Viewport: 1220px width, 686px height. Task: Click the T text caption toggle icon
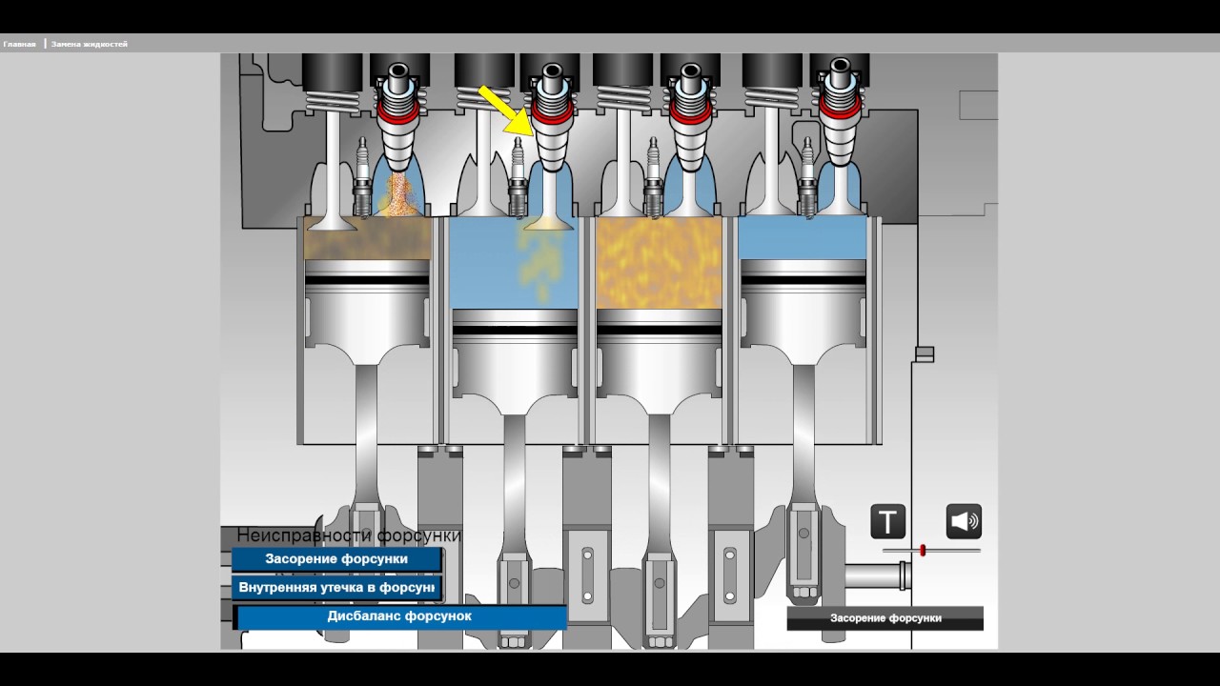887,522
